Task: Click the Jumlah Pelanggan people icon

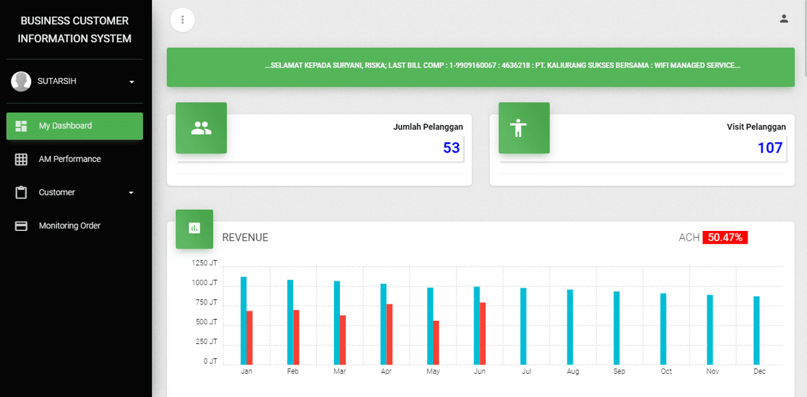Action: pos(201,128)
